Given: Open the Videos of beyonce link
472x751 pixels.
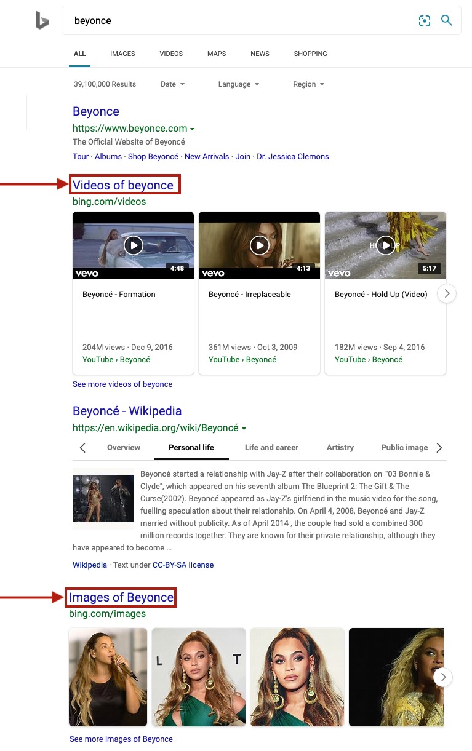Looking at the screenshot, I should 123,185.
